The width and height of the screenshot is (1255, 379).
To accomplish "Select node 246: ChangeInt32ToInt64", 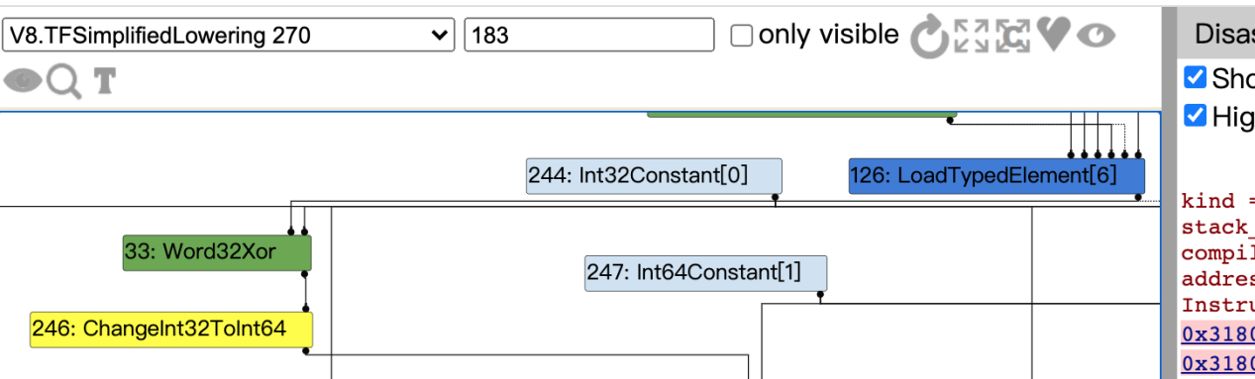I will click(171, 329).
